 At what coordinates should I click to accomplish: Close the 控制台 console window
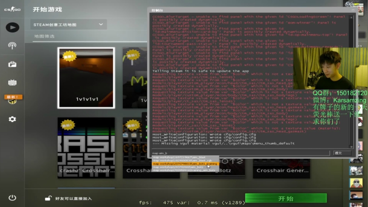(x=353, y=10)
